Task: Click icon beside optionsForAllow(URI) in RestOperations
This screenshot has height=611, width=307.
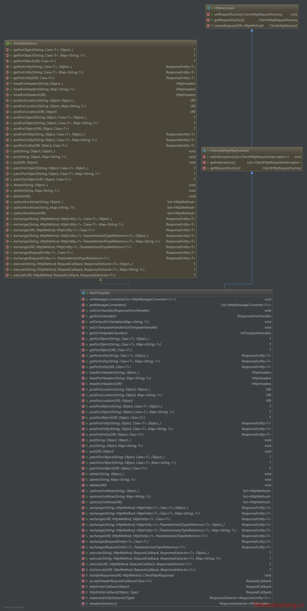Action: [x=7, y=213]
